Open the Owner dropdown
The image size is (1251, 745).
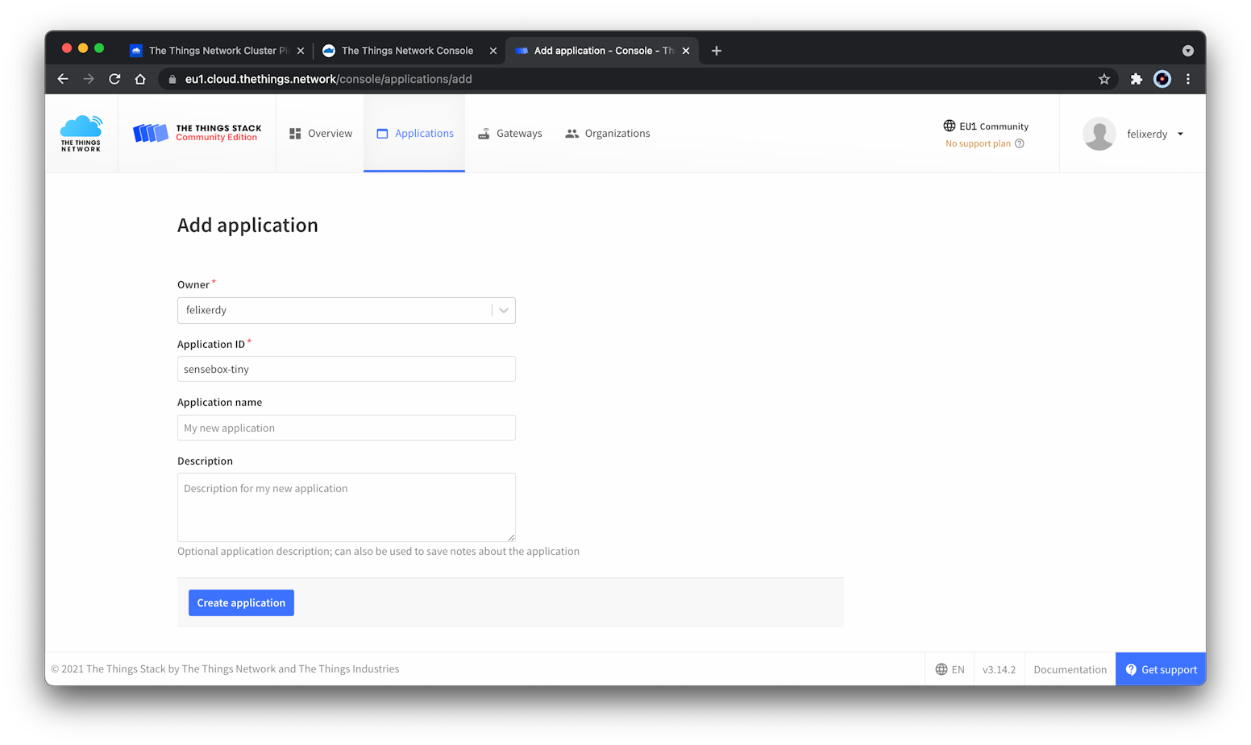coord(346,310)
